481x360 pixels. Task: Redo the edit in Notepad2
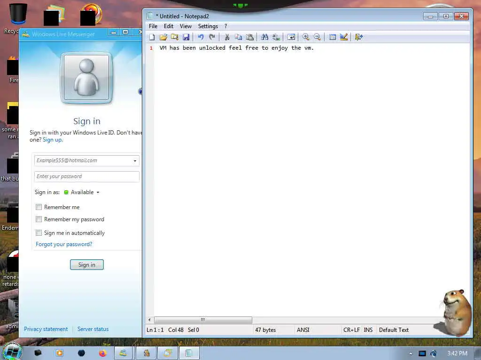click(x=212, y=37)
